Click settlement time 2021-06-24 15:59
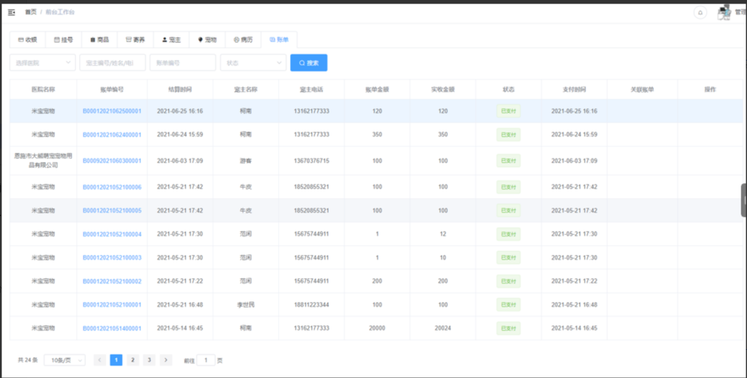The height and width of the screenshot is (378, 747). [x=180, y=135]
